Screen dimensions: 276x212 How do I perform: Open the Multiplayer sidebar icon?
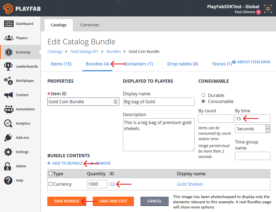point(8,81)
